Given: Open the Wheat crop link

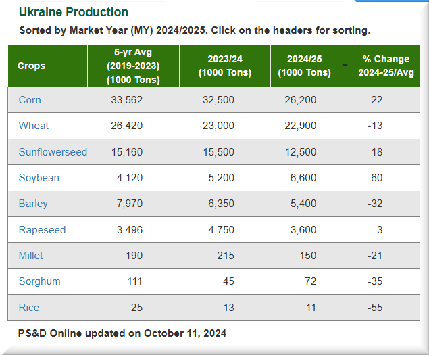Looking at the screenshot, I should click(x=34, y=126).
